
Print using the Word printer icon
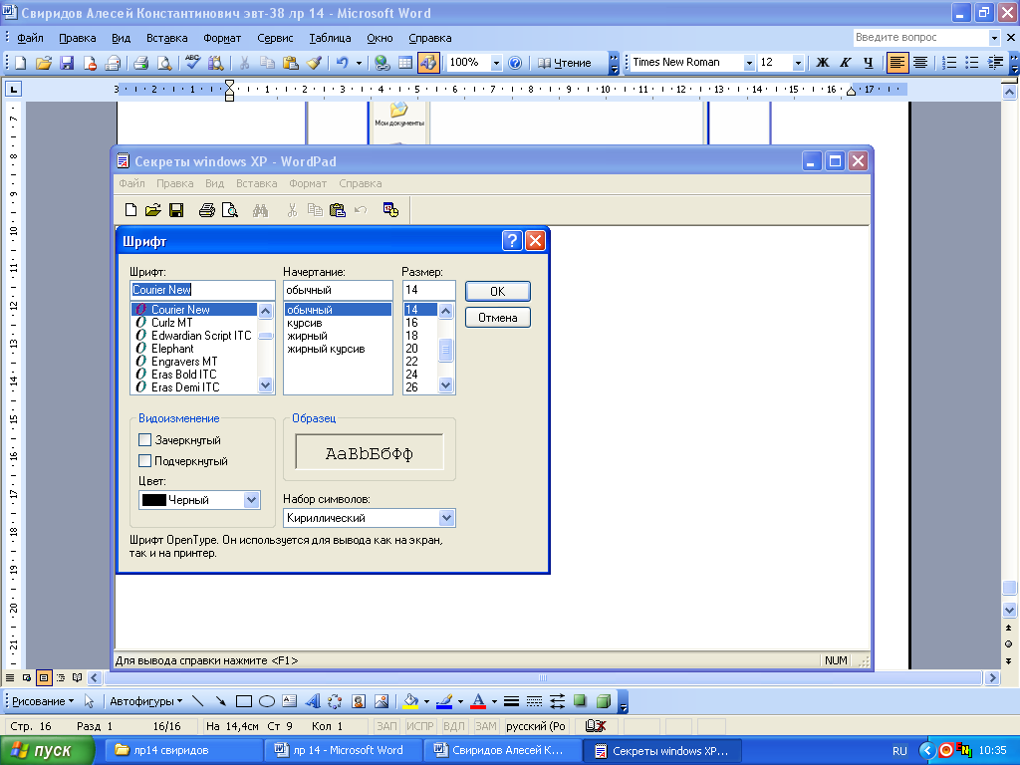point(140,63)
